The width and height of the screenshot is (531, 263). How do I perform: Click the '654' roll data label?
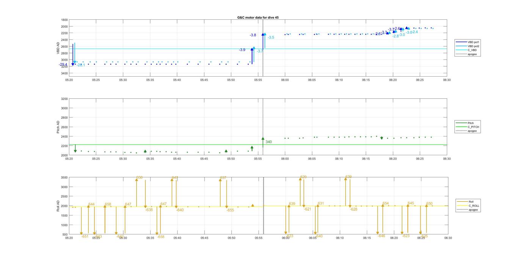[x=386, y=204]
